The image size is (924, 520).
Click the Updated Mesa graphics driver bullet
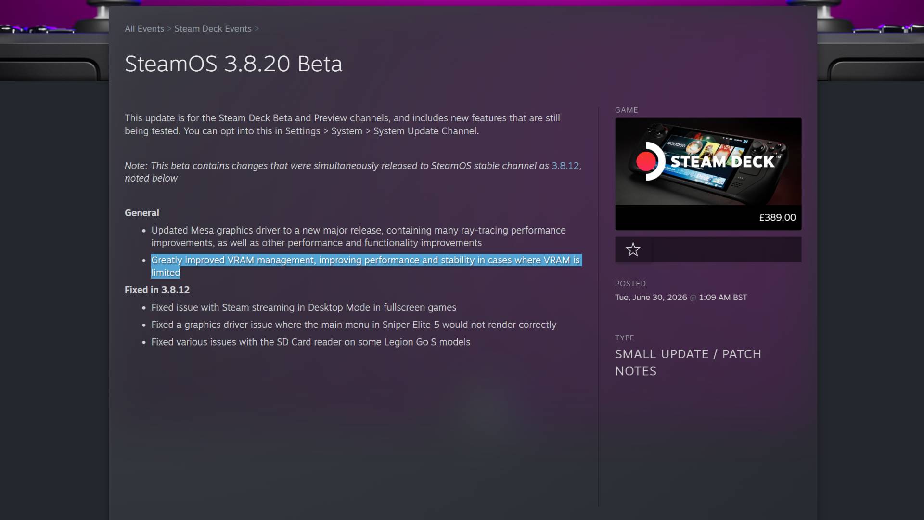pyautogui.click(x=359, y=236)
